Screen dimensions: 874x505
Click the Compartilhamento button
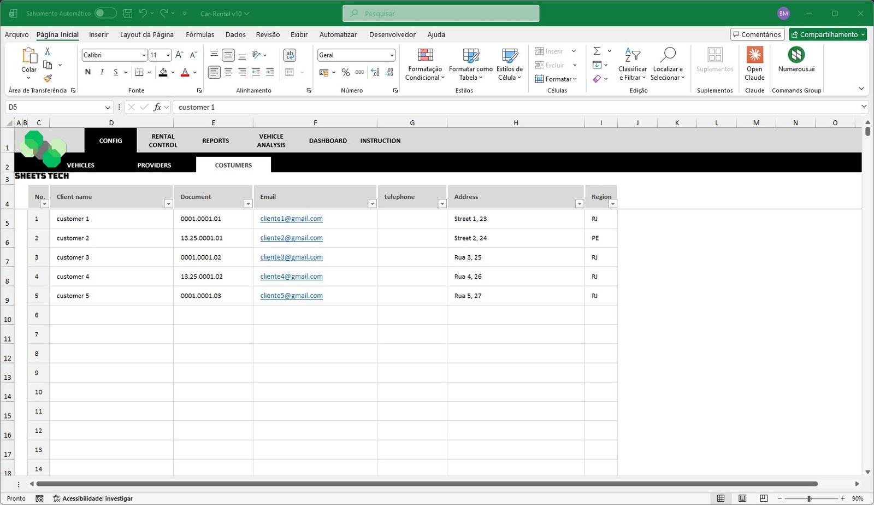point(828,34)
